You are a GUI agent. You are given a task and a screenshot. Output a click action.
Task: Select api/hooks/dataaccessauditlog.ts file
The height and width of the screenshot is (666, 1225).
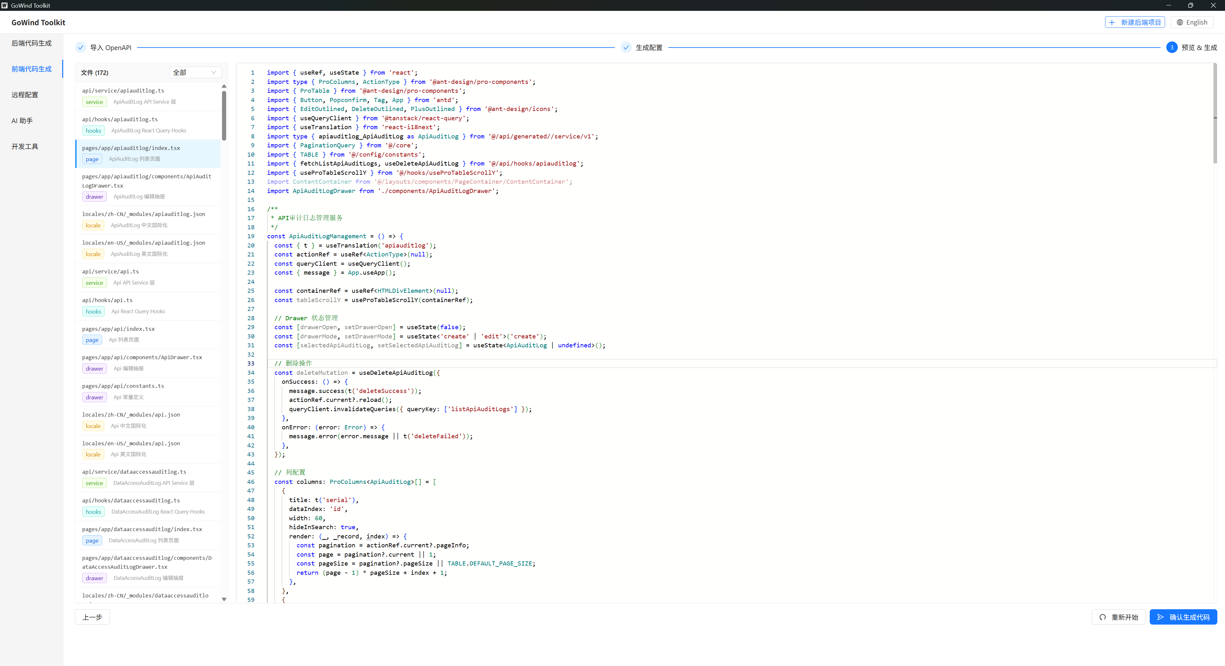point(148,506)
